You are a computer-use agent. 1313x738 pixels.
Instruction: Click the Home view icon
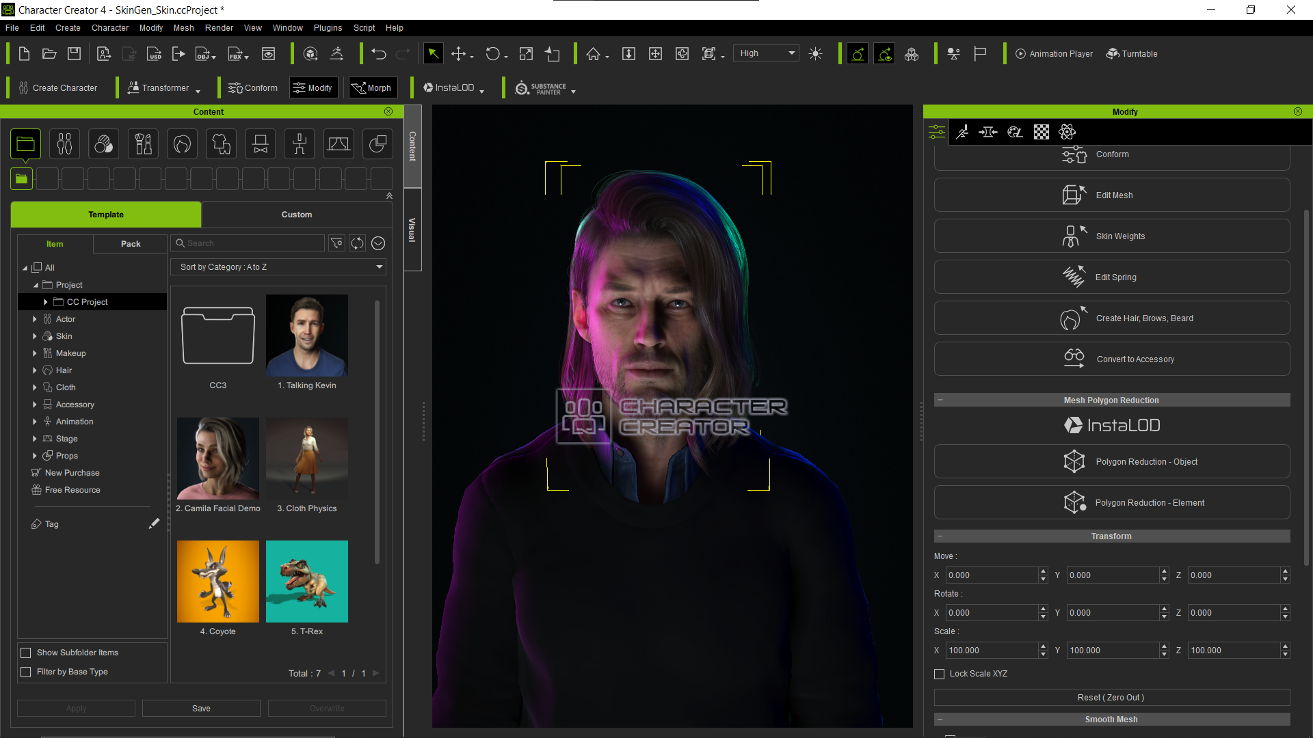[593, 53]
